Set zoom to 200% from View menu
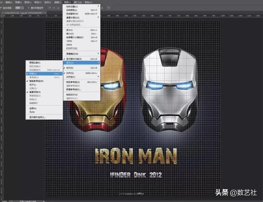This screenshot has width=263, height=202. pos(81,45)
